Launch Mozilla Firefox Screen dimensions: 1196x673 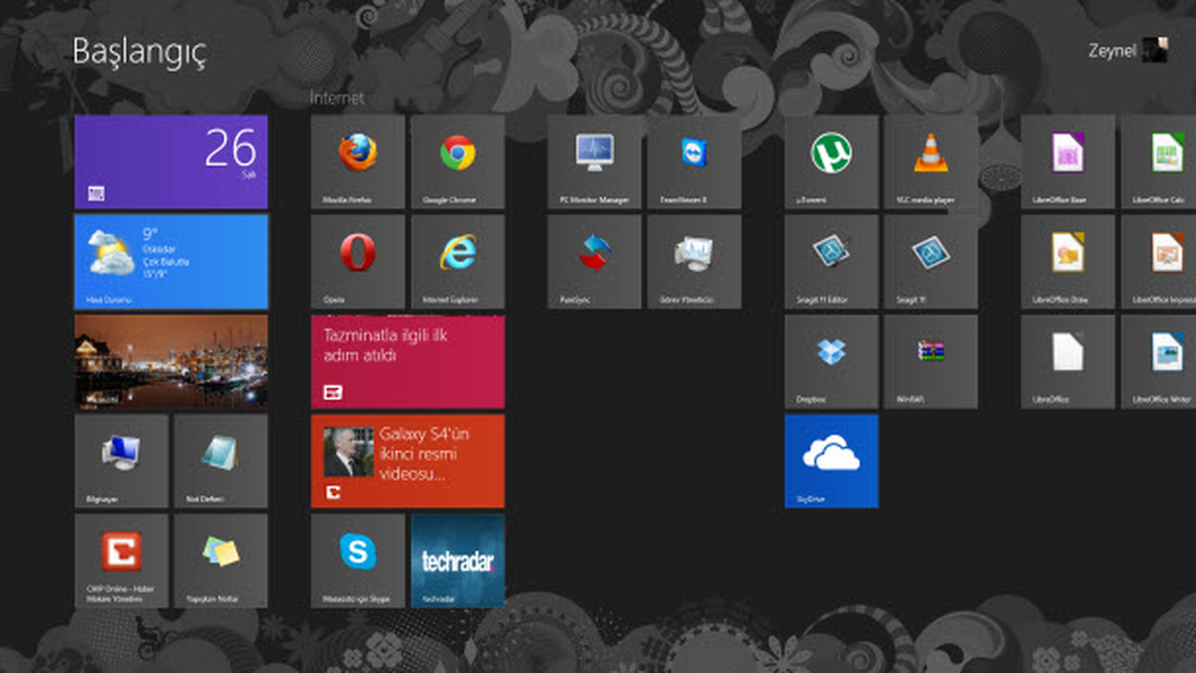click(357, 162)
